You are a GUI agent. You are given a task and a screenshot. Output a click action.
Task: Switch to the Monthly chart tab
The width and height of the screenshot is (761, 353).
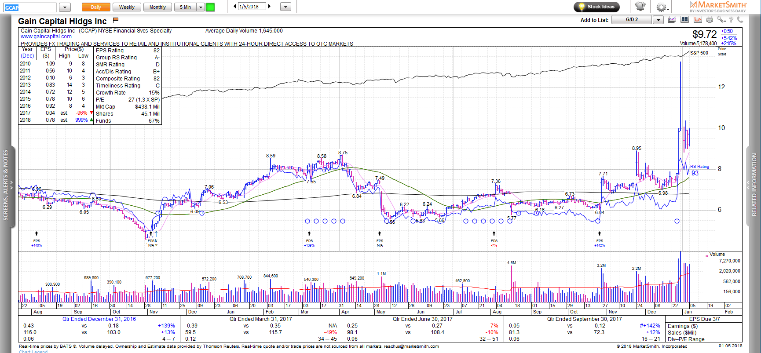click(x=157, y=7)
